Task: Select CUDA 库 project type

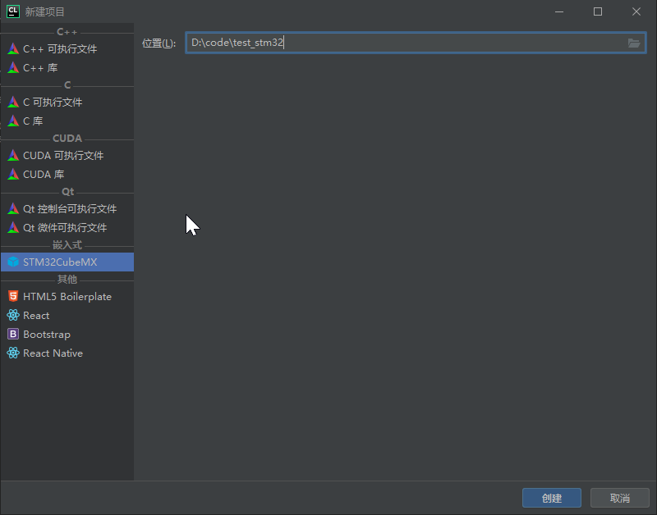Action: tap(67, 174)
